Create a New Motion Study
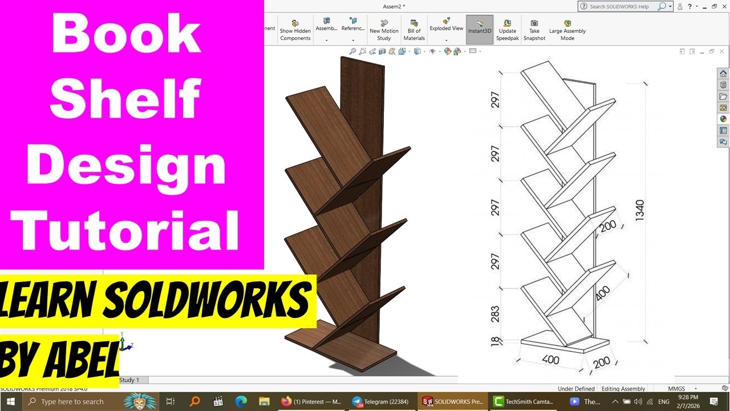730x411 pixels. 384,30
